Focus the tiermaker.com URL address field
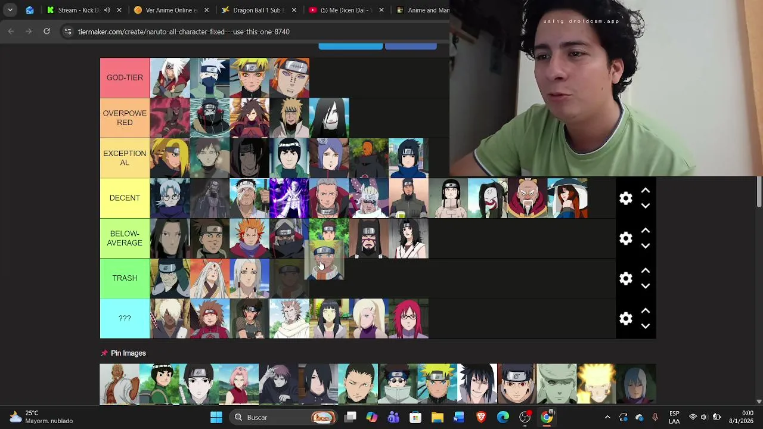 click(x=256, y=32)
